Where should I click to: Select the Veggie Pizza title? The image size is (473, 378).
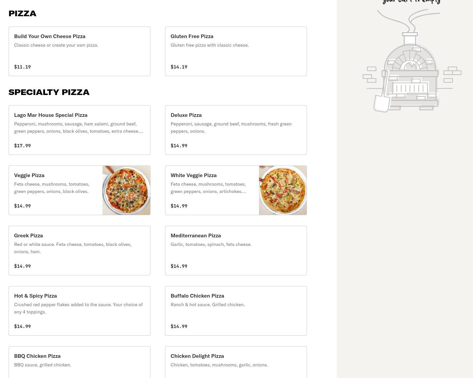tap(29, 175)
